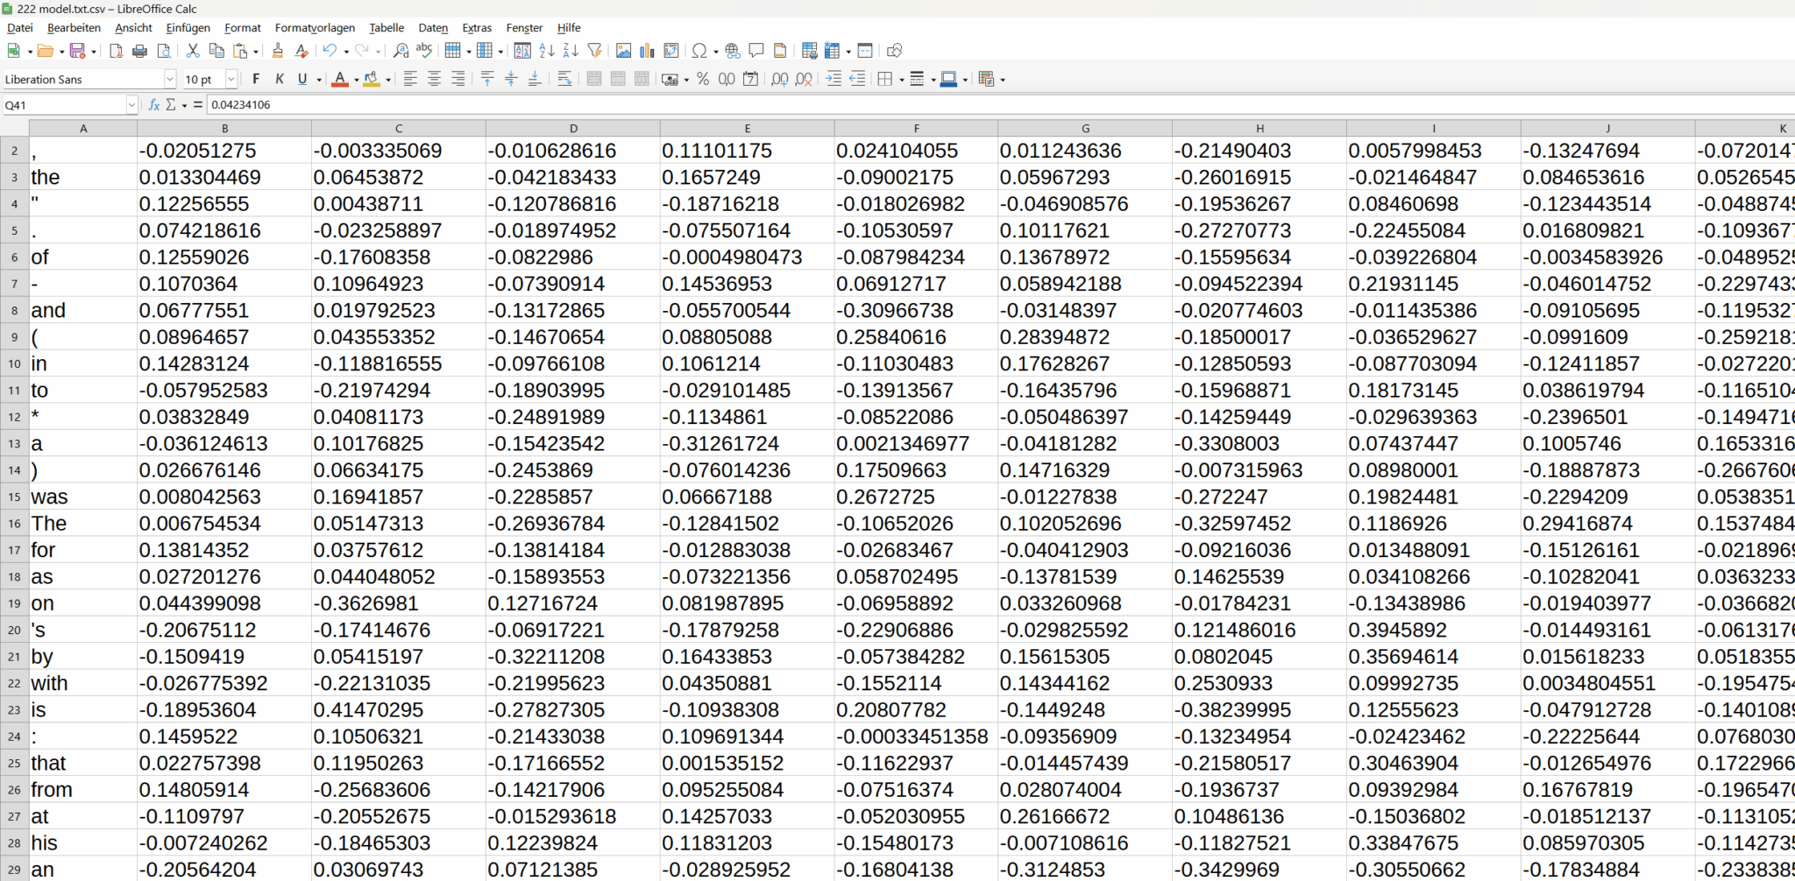Toggle bold (F) formatting

point(256,79)
